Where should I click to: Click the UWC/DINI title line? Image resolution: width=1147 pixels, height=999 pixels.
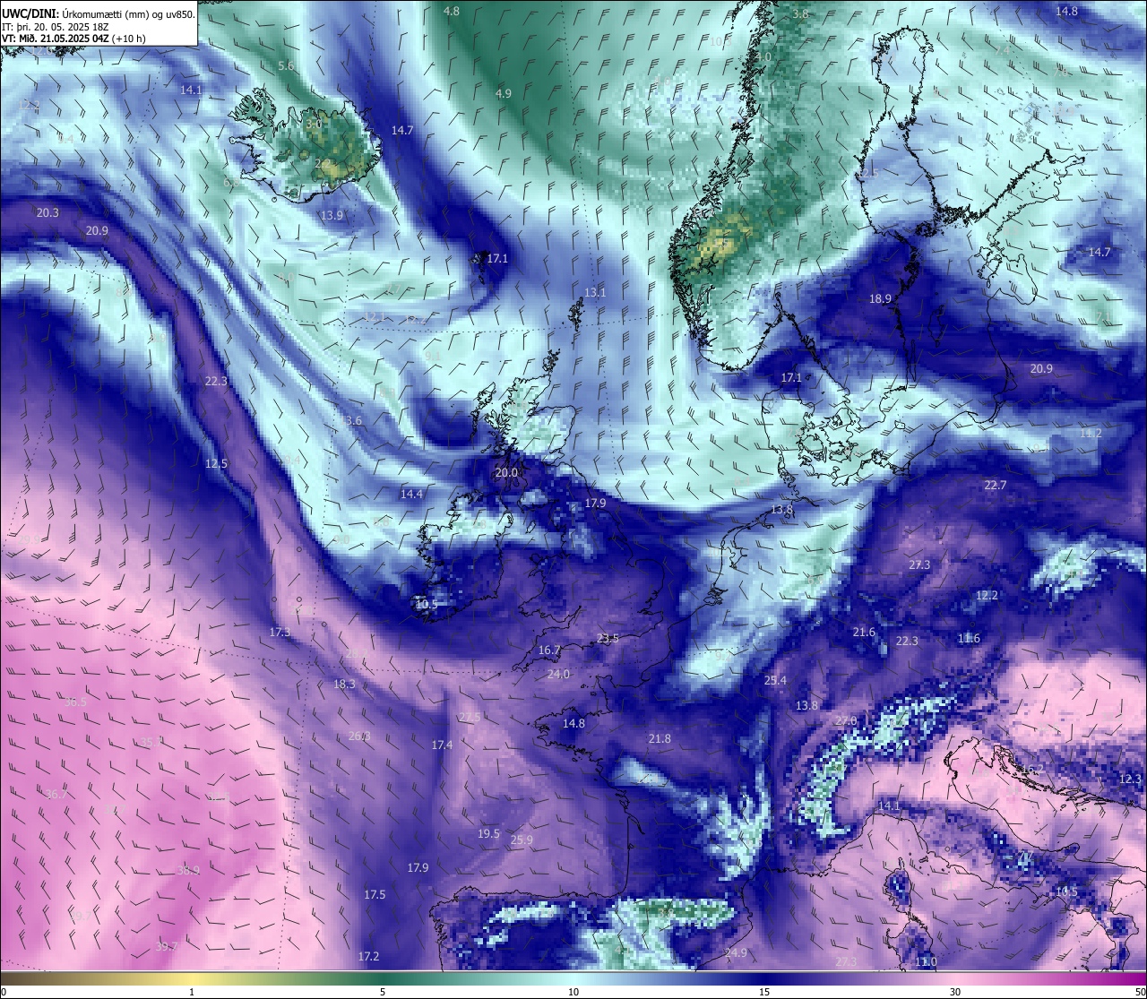(x=99, y=14)
